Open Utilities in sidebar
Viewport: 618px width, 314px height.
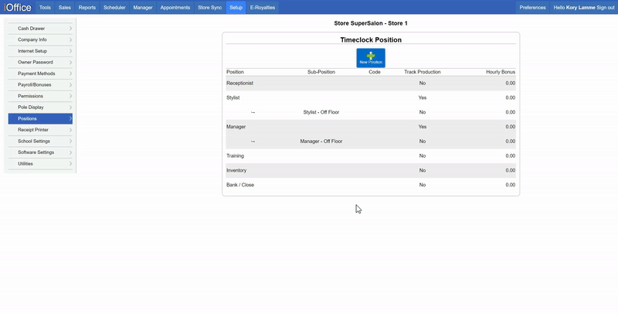pyautogui.click(x=40, y=163)
